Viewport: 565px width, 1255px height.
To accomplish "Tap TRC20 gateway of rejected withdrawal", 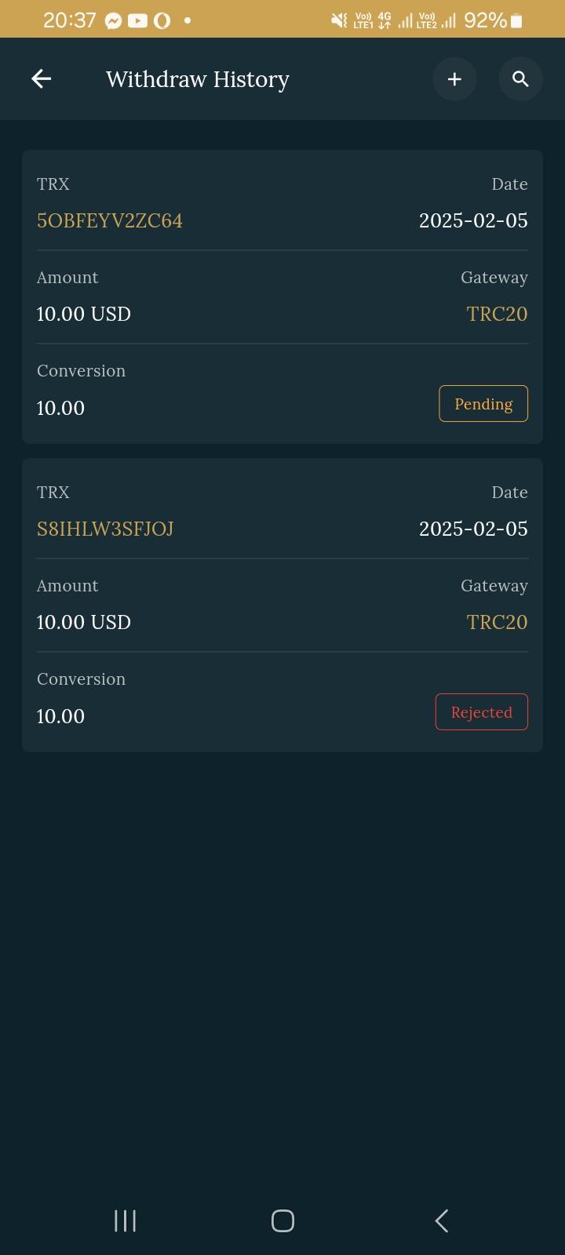I will 497,622.
